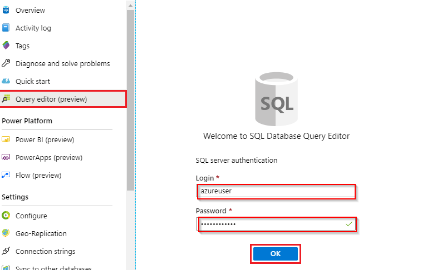Click the Geo-Replication globe icon

tap(6, 233)
